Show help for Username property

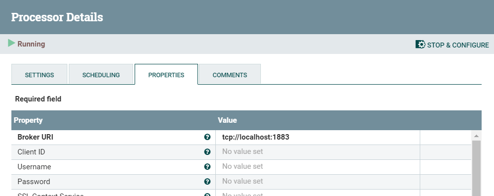207,167
